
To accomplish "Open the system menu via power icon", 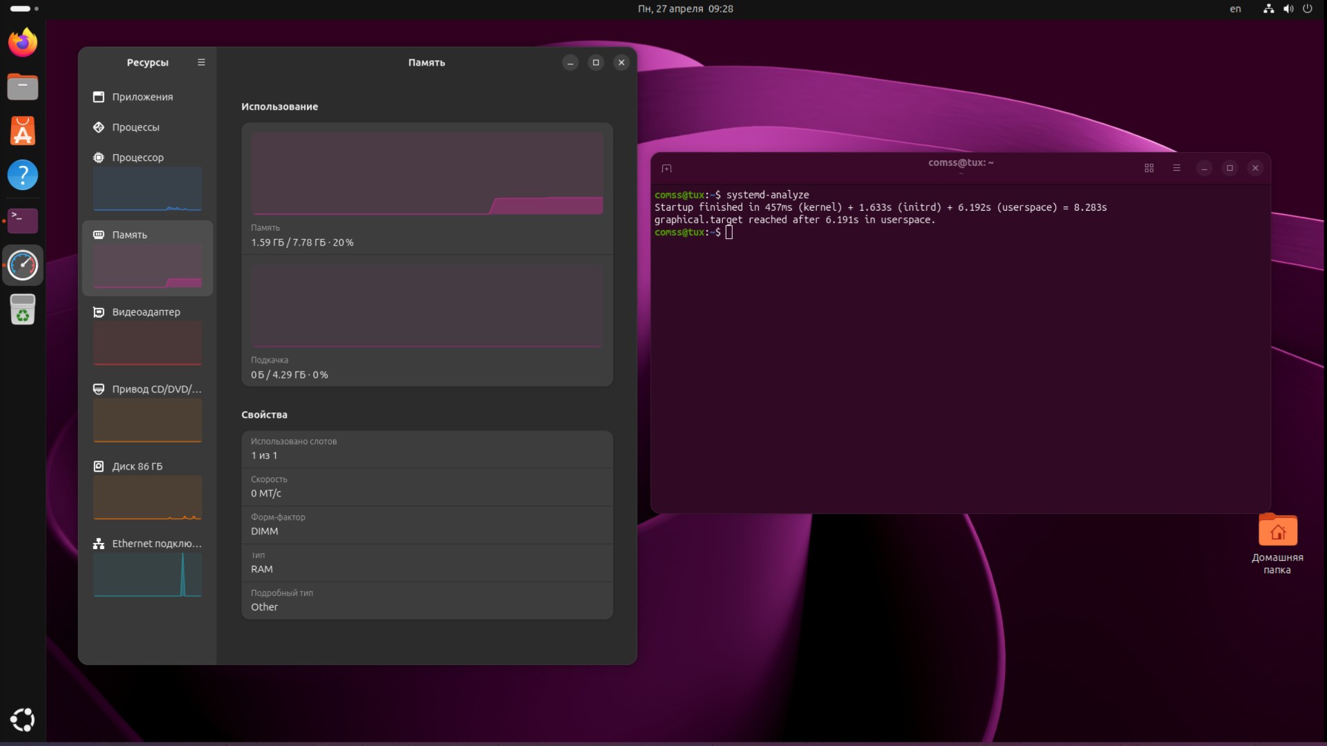I will tap(1307, 9).
